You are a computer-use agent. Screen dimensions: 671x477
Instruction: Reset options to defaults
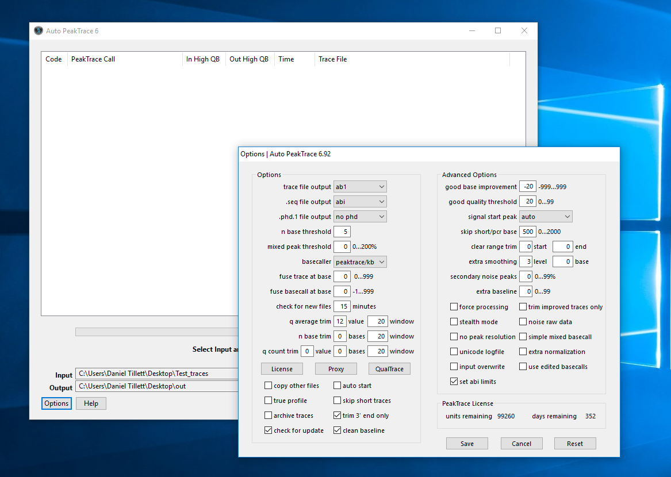pyautogui.click(x=575, y=444)
